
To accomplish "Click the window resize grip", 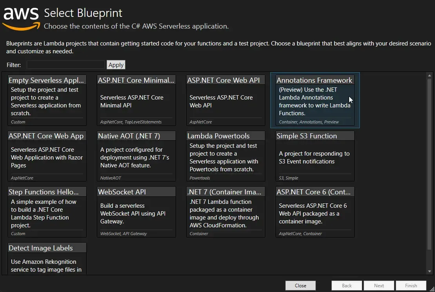I will pos(432,289).
